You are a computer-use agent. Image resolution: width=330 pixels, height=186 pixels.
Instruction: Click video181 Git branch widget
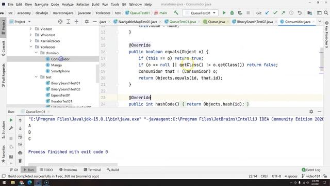tap(311, 176)
